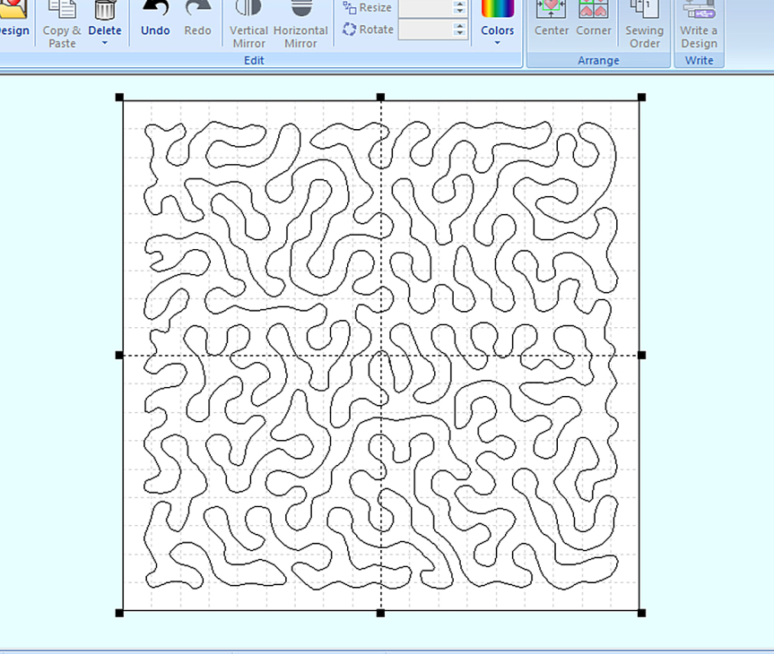774x654 pixels.
Task: Click the Corner arrange icon
Action: click(x=594, y=11)
